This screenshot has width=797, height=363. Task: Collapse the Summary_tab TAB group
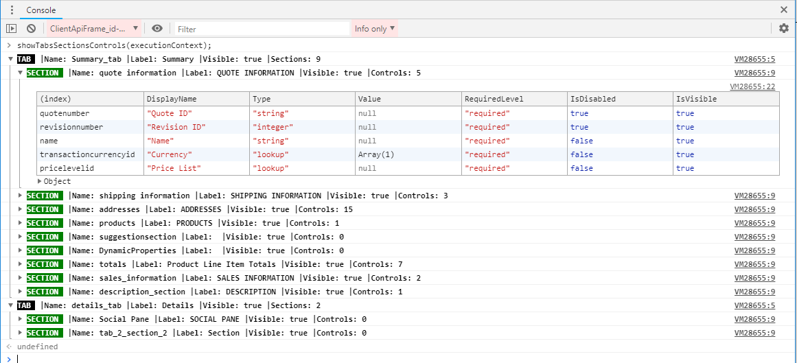[11, 59]
